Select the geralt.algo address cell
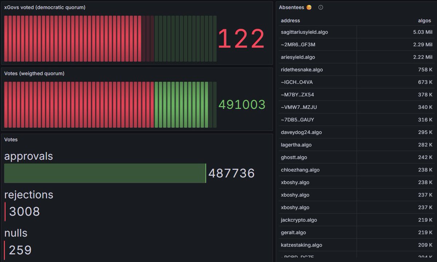The image size is (437, 262). (318, 233)
